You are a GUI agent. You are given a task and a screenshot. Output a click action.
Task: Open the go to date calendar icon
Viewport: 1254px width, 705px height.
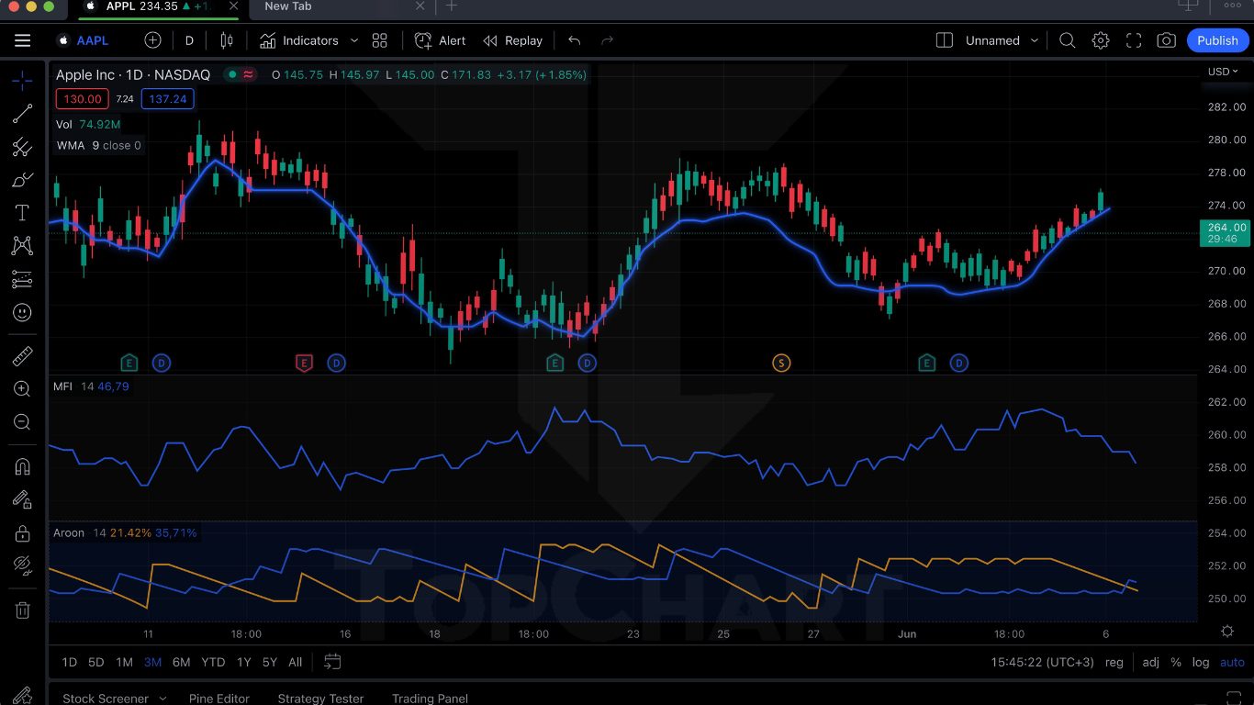coord(332,662)
